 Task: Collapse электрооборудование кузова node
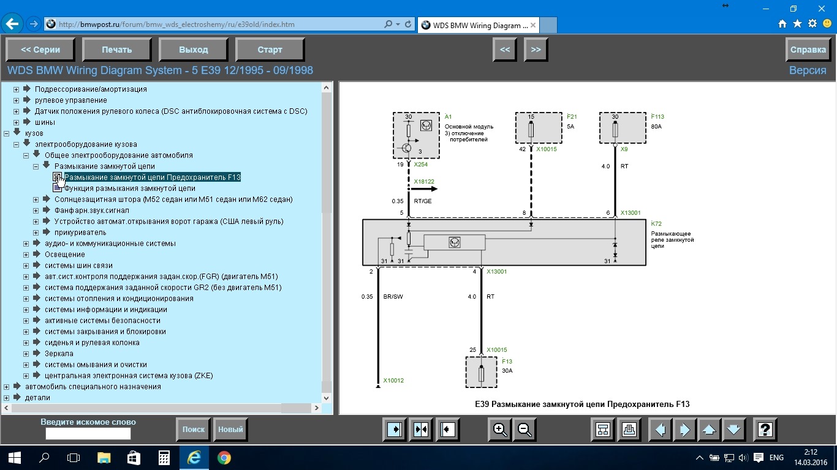(x=17, y=144)
